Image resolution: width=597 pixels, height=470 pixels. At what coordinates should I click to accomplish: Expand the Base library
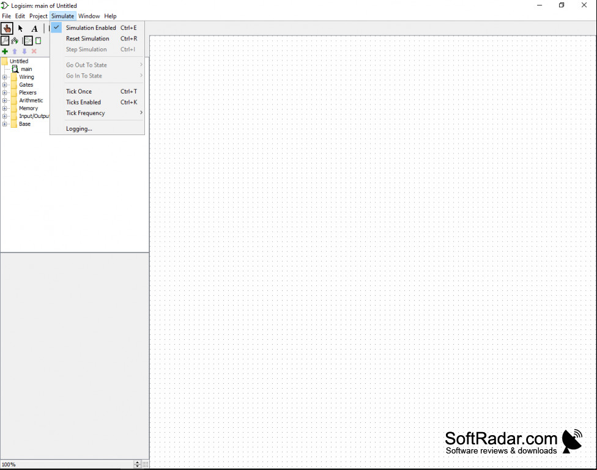(x=4, y=124)
